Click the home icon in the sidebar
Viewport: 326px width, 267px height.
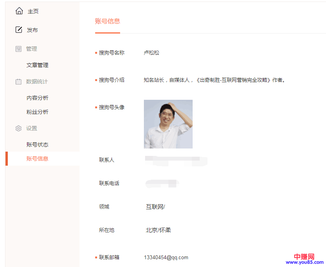19,11
